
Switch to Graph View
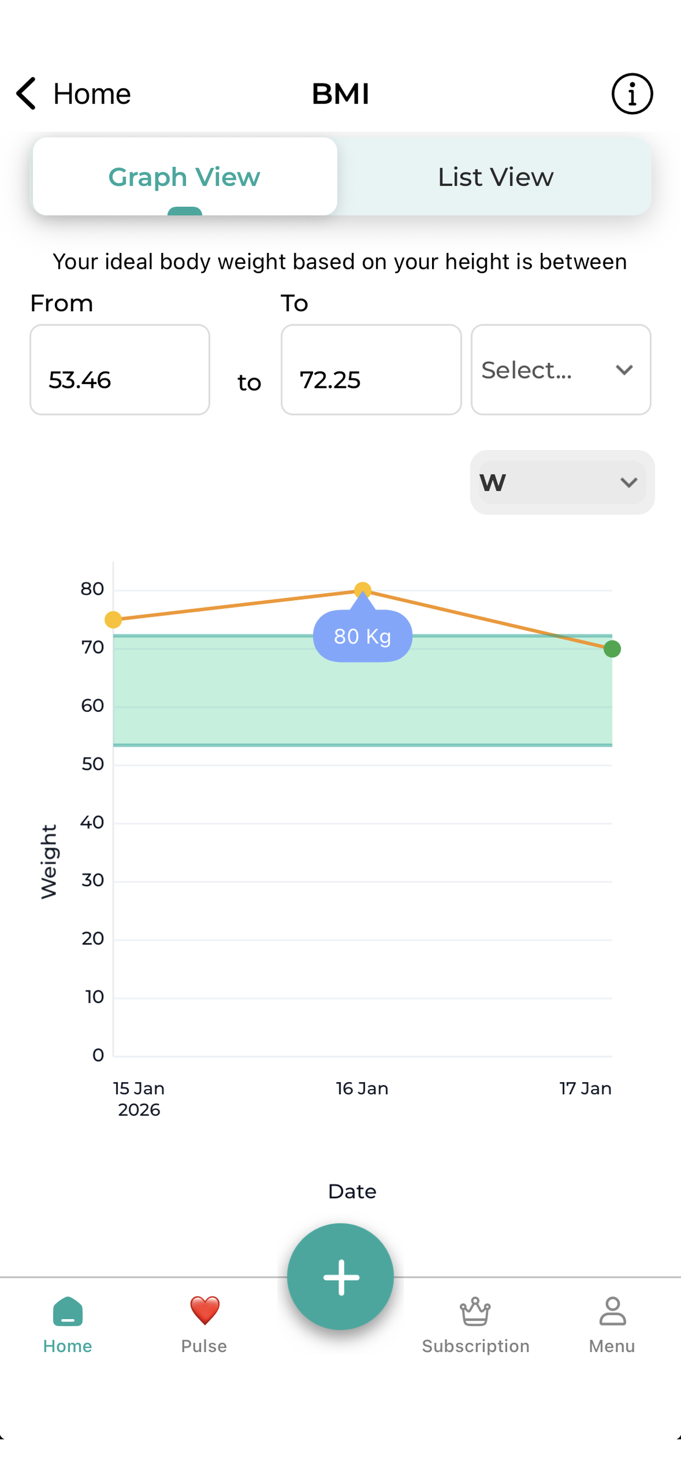[184, 177]
